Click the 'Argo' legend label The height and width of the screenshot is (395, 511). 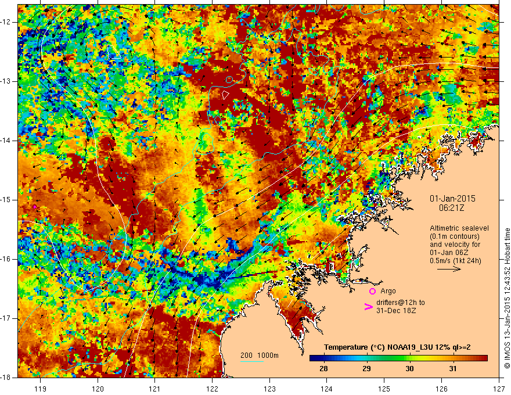click(388, 290)
